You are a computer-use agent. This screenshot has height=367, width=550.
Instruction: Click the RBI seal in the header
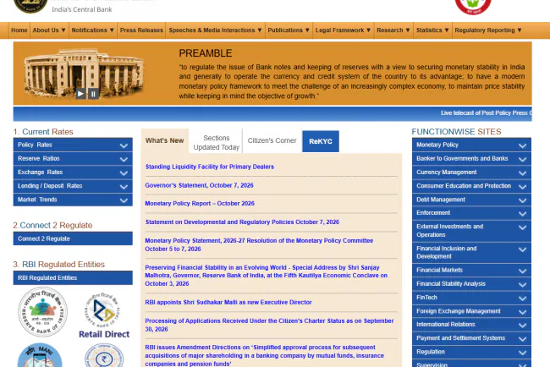[30, 6]
